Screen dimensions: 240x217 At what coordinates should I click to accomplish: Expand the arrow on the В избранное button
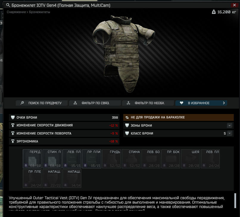(224, 103)
